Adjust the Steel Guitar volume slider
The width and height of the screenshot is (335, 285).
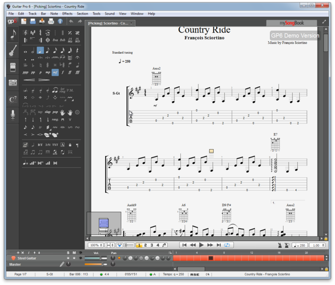[x=96, y=258]
